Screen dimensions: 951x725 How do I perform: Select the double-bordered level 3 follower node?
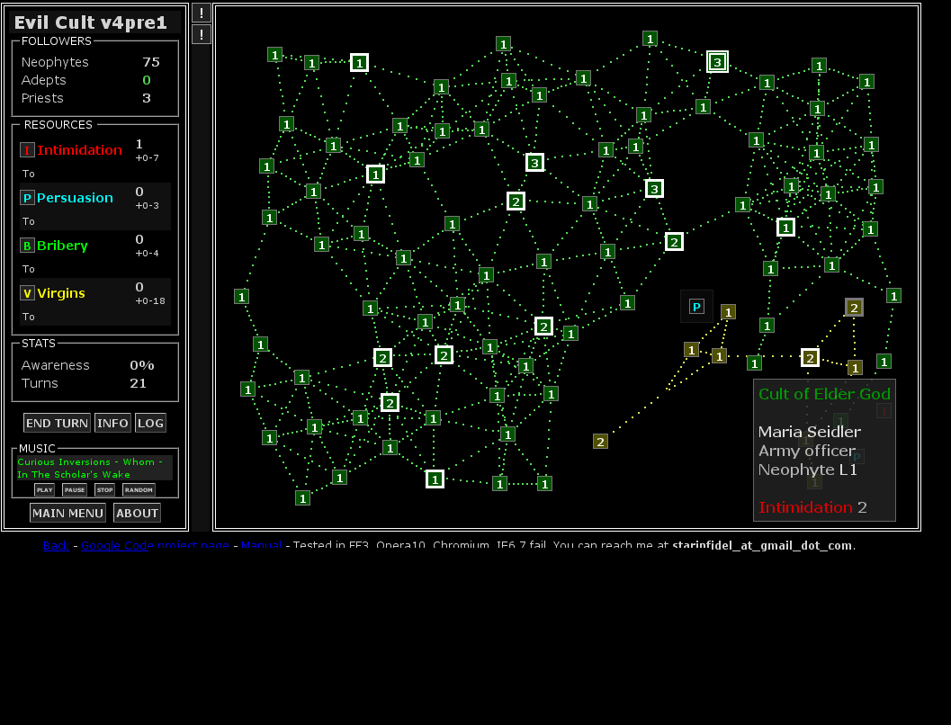(717, 61)
